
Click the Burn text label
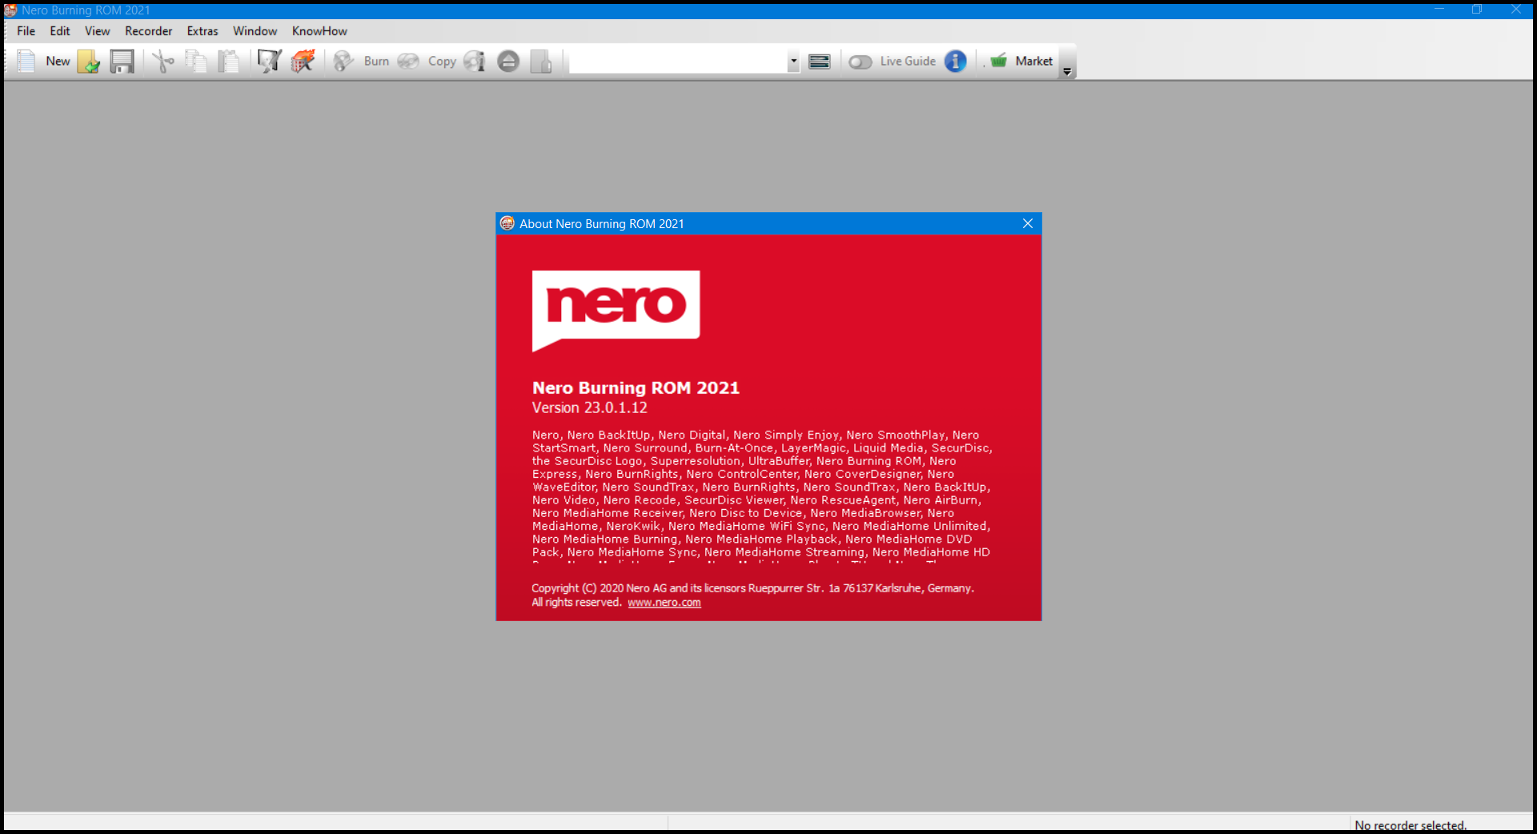pyautogui.click(x=376, y=61)
